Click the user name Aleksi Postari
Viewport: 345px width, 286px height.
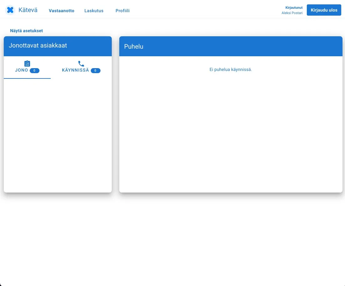(x=292, y=13)
